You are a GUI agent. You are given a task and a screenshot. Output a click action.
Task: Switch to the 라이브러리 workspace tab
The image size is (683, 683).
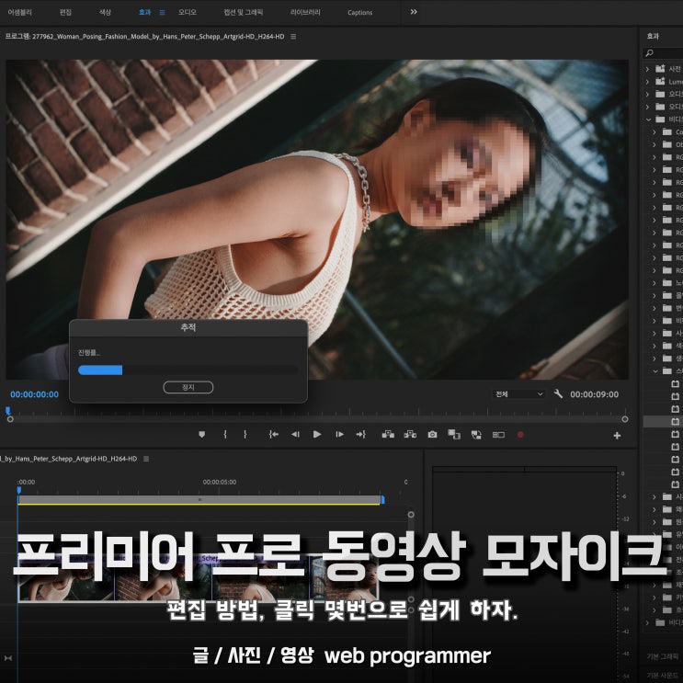pyautogui.click(x=305, y=12)
